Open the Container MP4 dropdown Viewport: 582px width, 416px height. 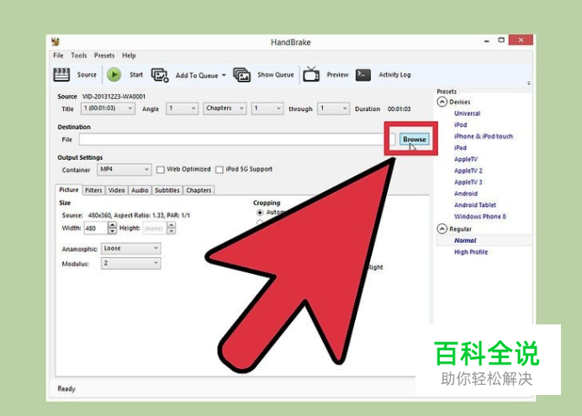click(124, 170)
